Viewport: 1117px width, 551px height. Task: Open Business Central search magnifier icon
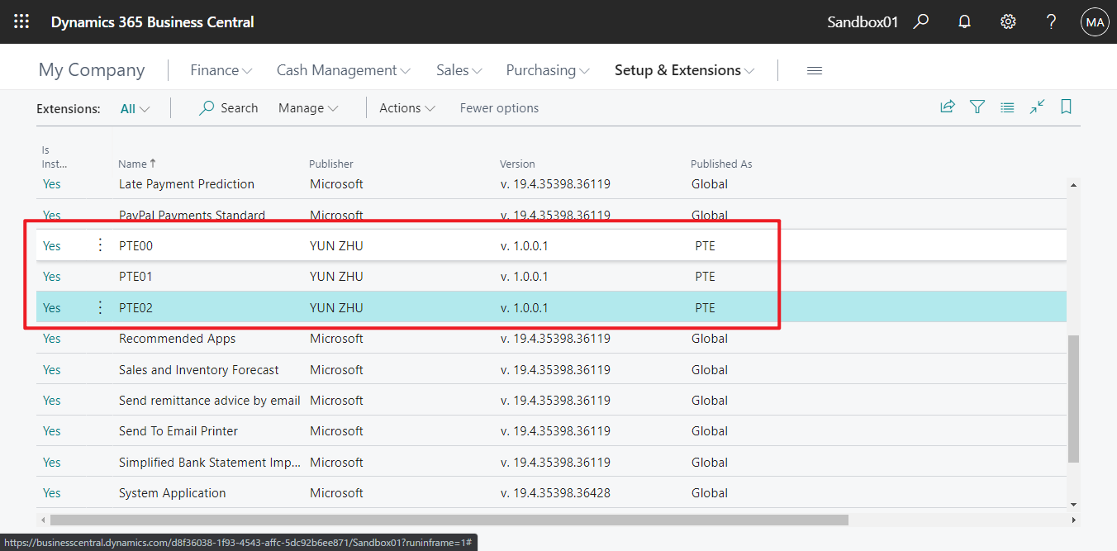[920, 21]
